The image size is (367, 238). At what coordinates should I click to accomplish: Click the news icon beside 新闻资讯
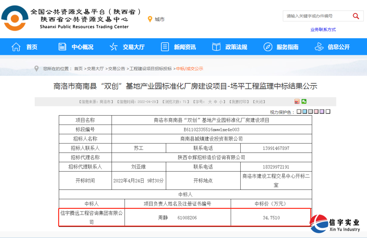[x=165, y=47]
